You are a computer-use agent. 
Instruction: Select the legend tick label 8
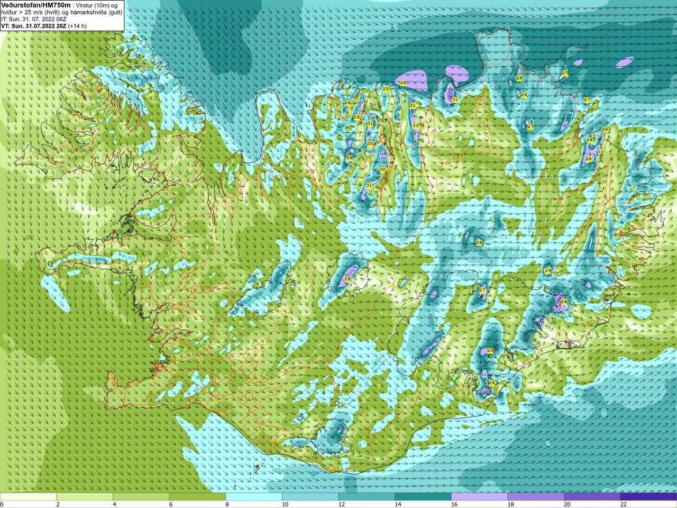[x=227, y=504]
